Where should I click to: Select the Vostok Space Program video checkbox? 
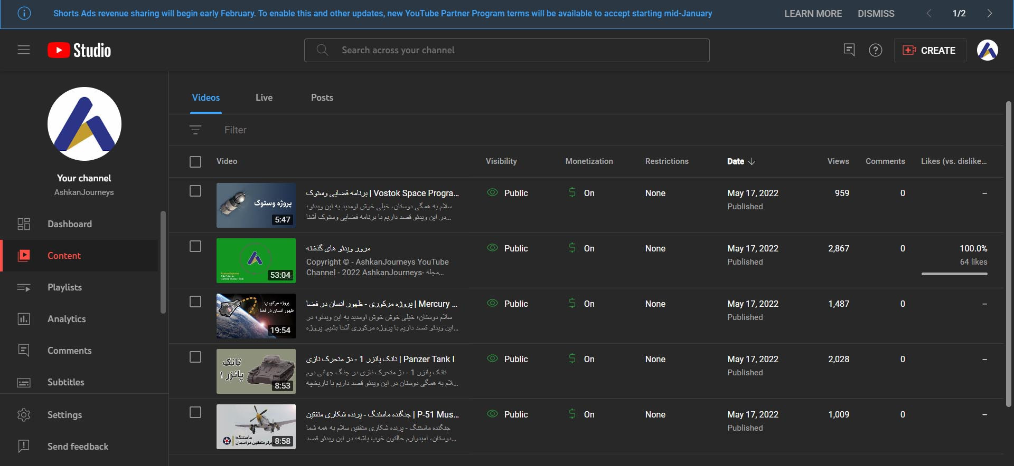(x=195, y=191)
